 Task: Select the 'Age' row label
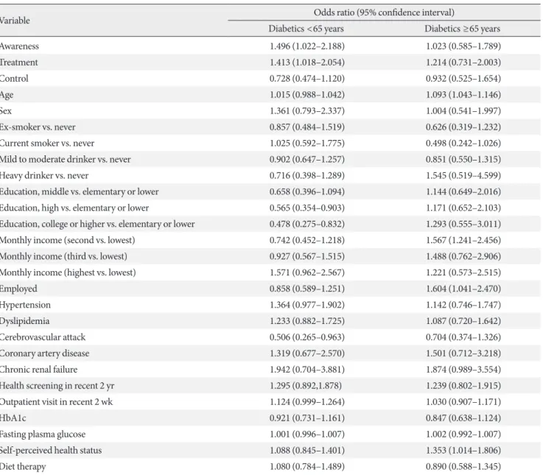[7, 95]
